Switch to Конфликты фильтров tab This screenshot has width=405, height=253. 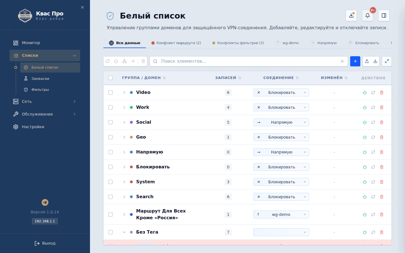tap(238, 43)
